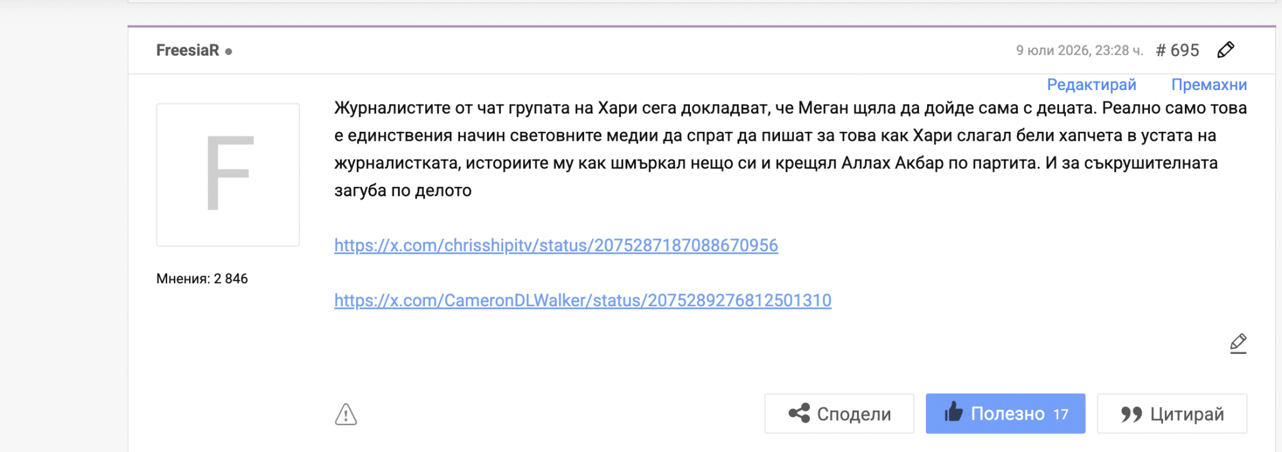1282x452 pixels.
Task: Click the Сподели share button
Action: click(x=839, y=413)
